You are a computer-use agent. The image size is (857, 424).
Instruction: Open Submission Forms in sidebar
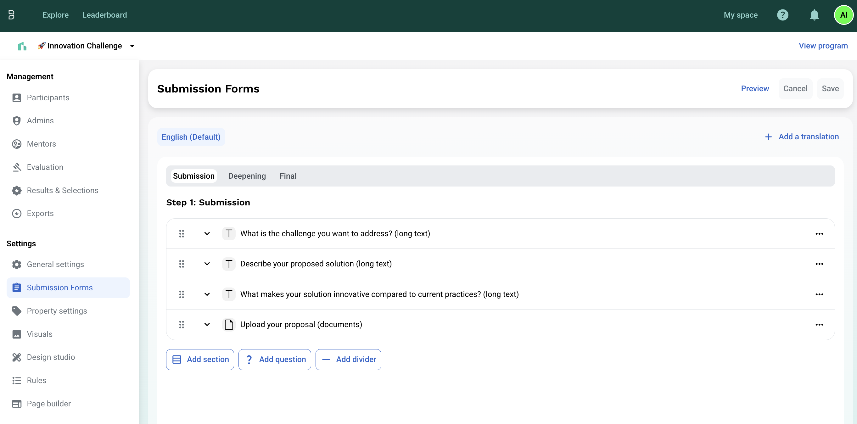click(x=68, y=288)
